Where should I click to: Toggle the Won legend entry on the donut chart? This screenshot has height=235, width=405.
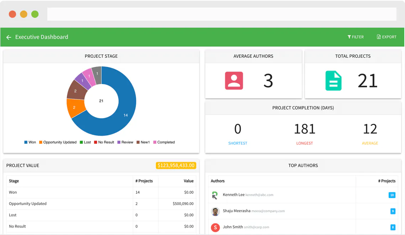point(30,142)
